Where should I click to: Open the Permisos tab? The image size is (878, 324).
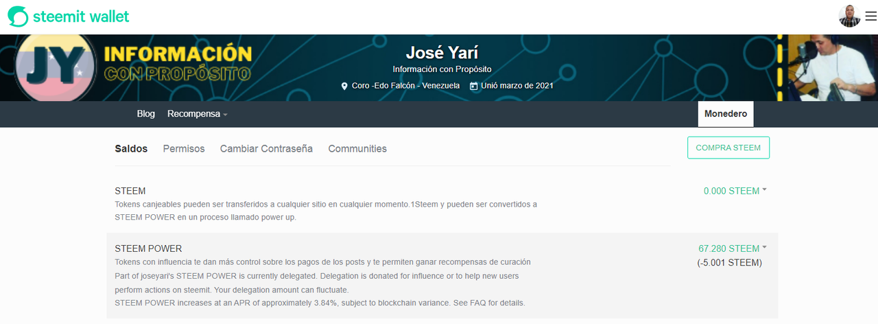[x=184, y=148]
